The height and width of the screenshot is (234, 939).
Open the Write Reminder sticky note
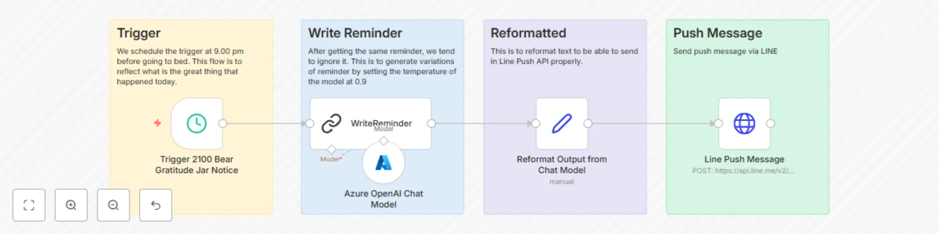[354, 33]
